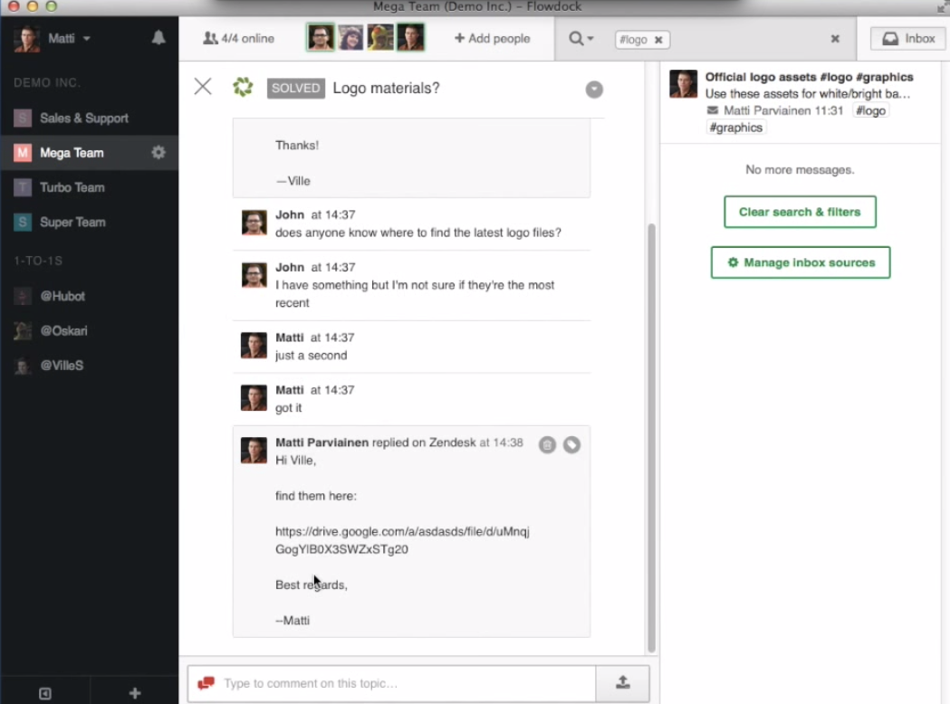Open the Matti user menu

[69, 39]
